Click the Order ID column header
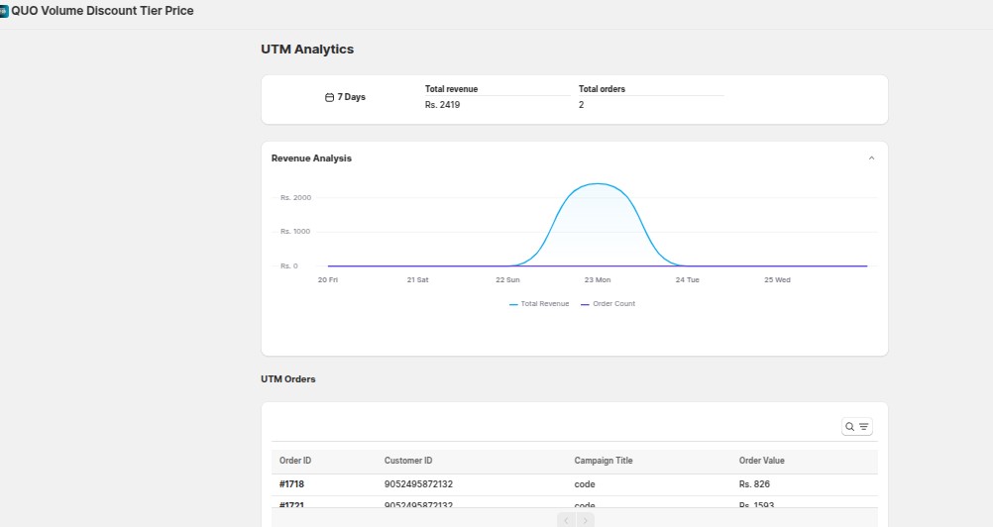 [295, 461]
